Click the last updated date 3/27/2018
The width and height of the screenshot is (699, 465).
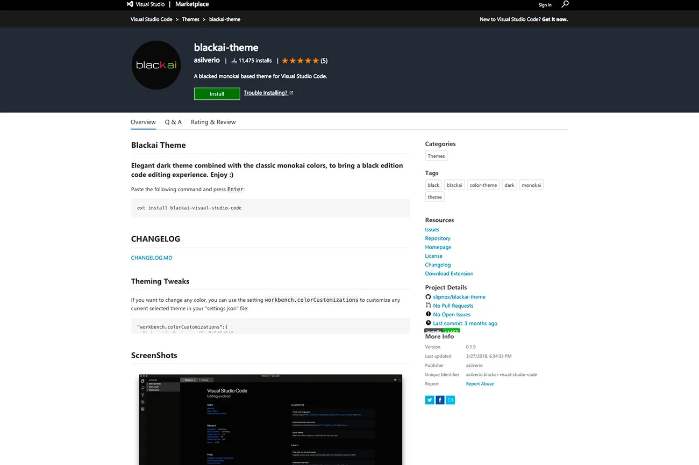[x=489, y=357]
